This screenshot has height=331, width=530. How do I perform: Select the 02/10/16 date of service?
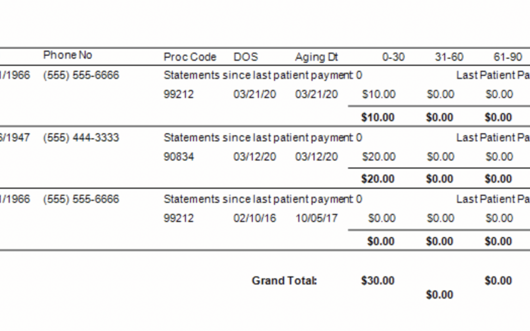point(255,218)
